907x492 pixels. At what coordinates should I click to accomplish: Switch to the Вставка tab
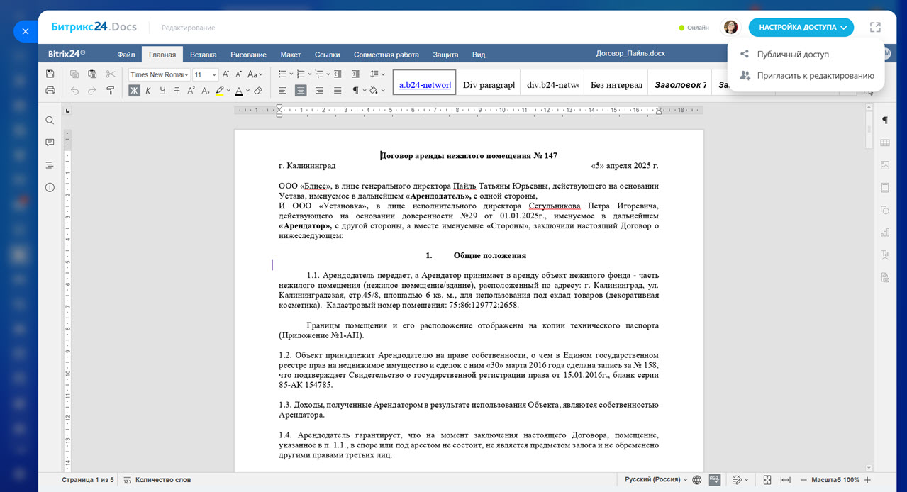click(204, 55)
